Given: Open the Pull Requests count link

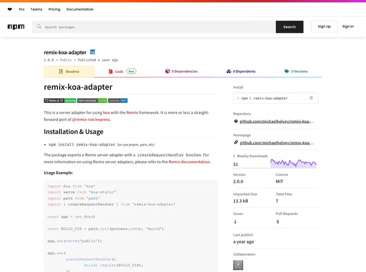Looking at the screenshot, I should point(278,222).
